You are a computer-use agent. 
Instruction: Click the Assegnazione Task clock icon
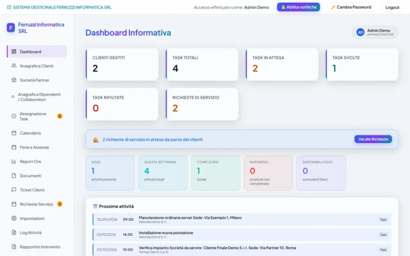tap(14, 116)
